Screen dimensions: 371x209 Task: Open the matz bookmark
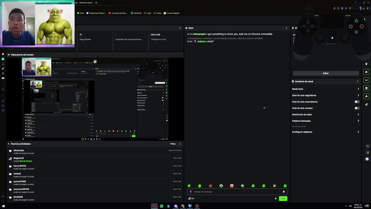point(148,13)
